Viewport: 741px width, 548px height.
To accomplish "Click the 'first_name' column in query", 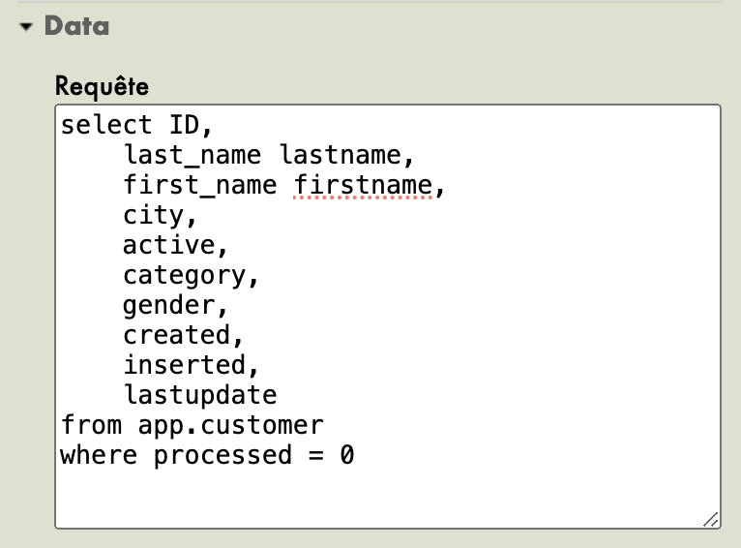I will [199, 185].
